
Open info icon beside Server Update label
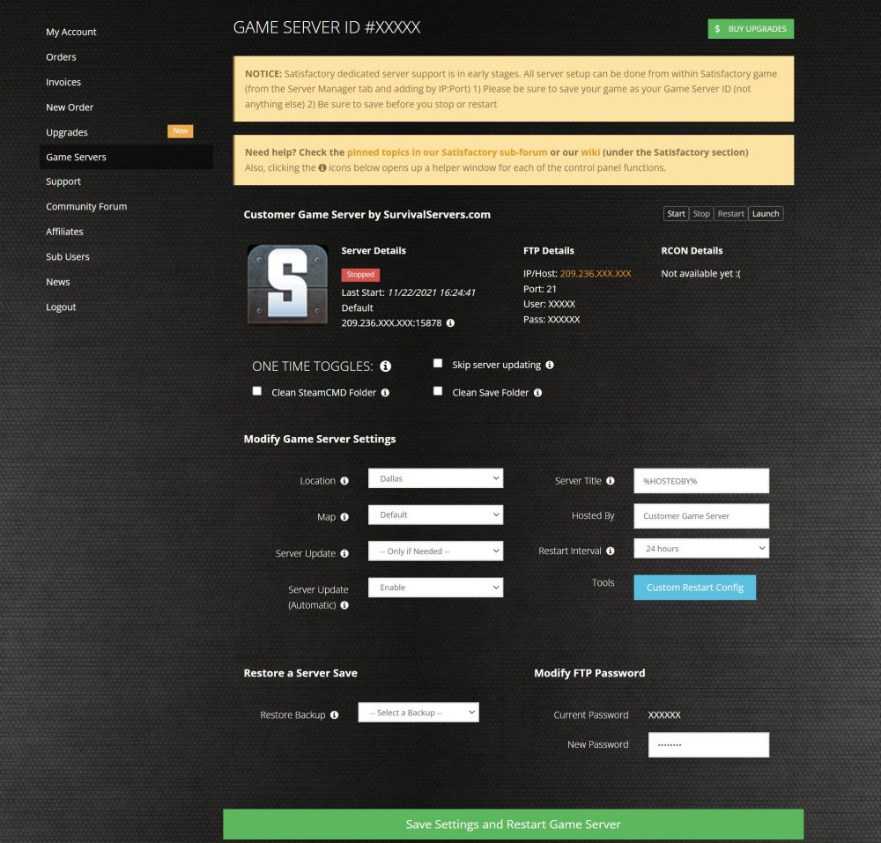click(344, 553)
